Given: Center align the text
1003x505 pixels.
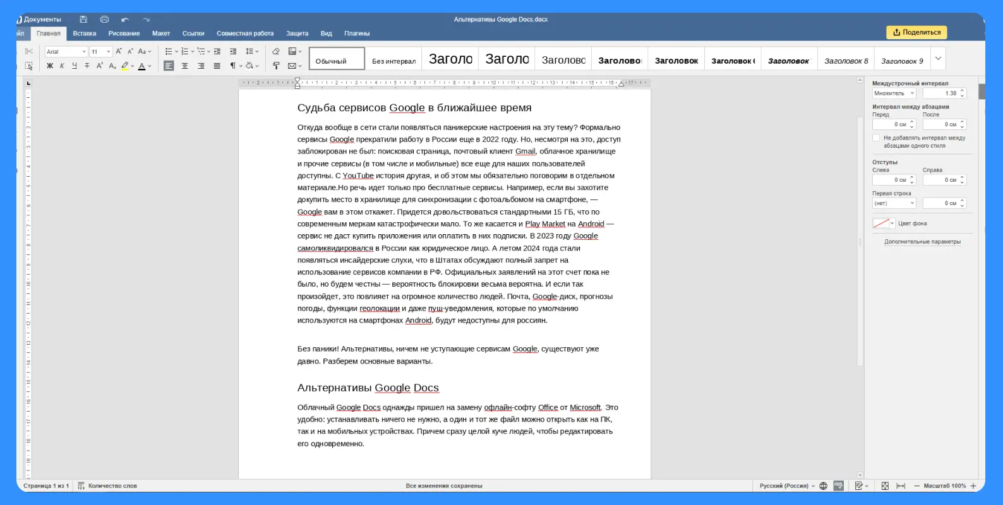Looking at the screenshot, I should pos(184,66).
